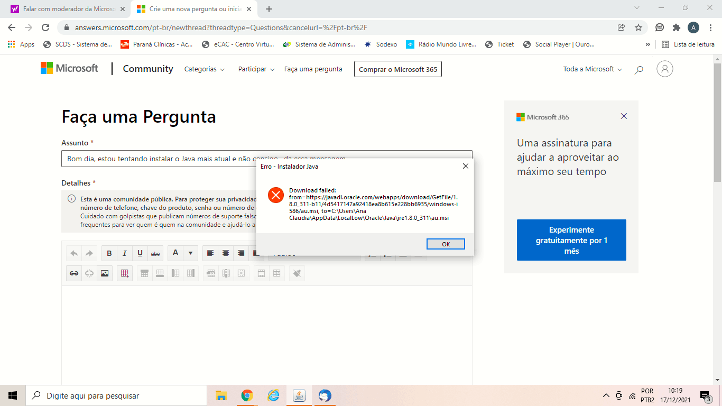Screen dimensions: 722x406
Task: Open the Apps bookmark shortcut
Action: tap(21, 44)
